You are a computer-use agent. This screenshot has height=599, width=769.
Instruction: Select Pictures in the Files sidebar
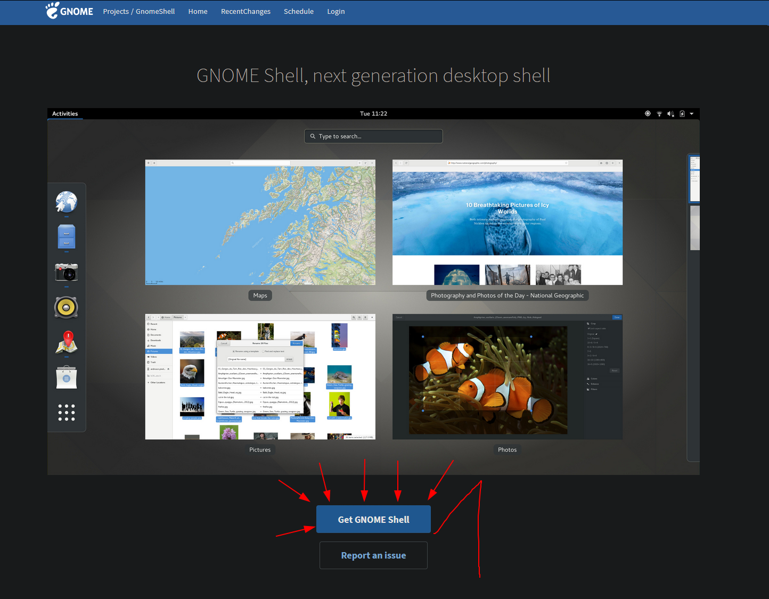159,351
